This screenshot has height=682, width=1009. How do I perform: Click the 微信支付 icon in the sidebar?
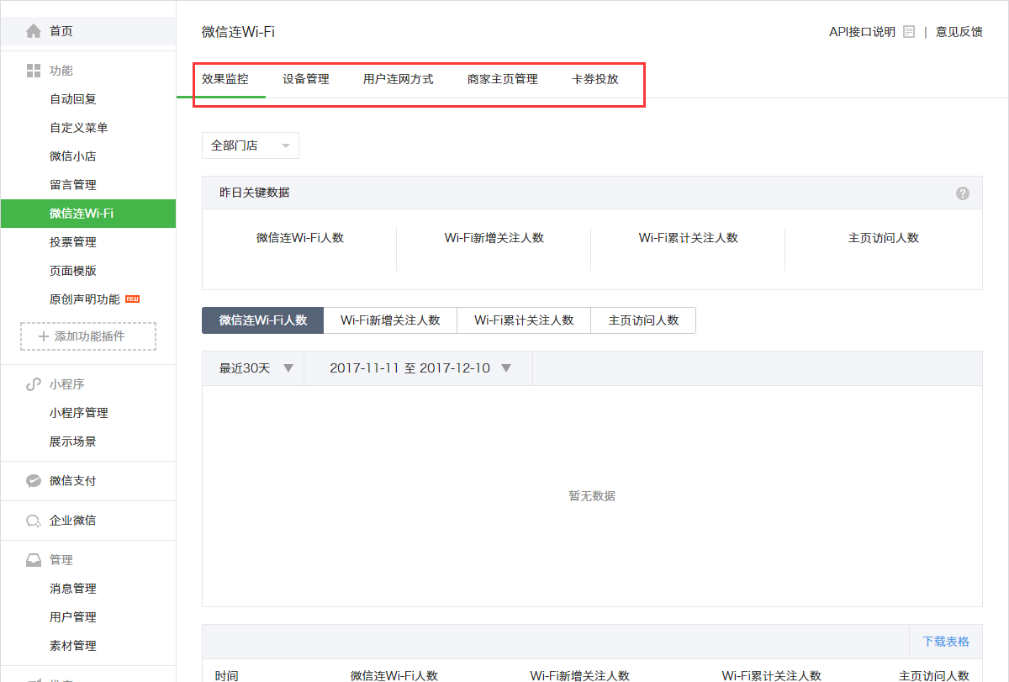34,481
